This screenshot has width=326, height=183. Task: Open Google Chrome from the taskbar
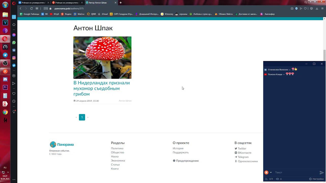coord(5,112)
